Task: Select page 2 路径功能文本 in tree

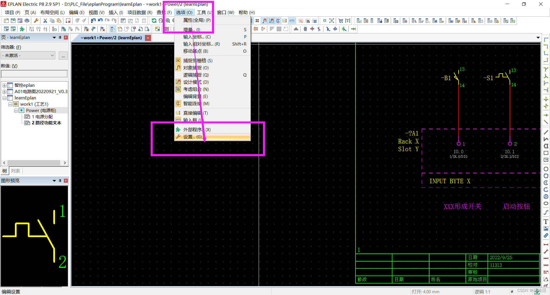Action: 46,123
